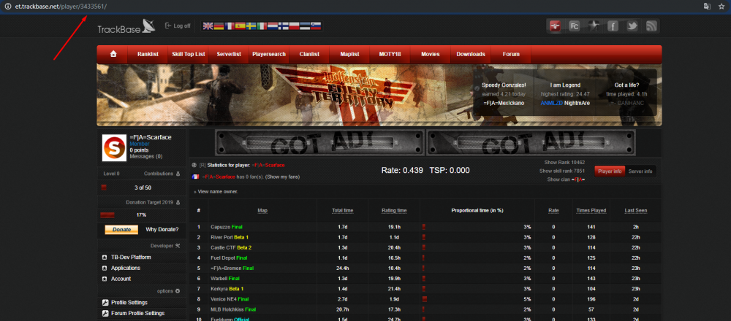This screenshot has width=731, height=321.
Task: Sort the table by Total time header
Action: click(x=343, y=211)
